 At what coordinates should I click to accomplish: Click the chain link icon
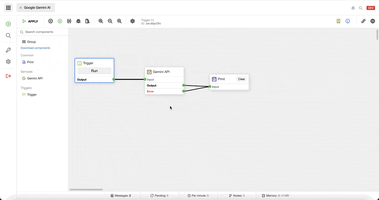tap(364, 21)
